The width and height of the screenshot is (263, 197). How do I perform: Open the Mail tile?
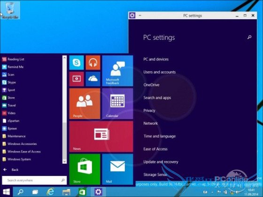[x=117, y=169]
